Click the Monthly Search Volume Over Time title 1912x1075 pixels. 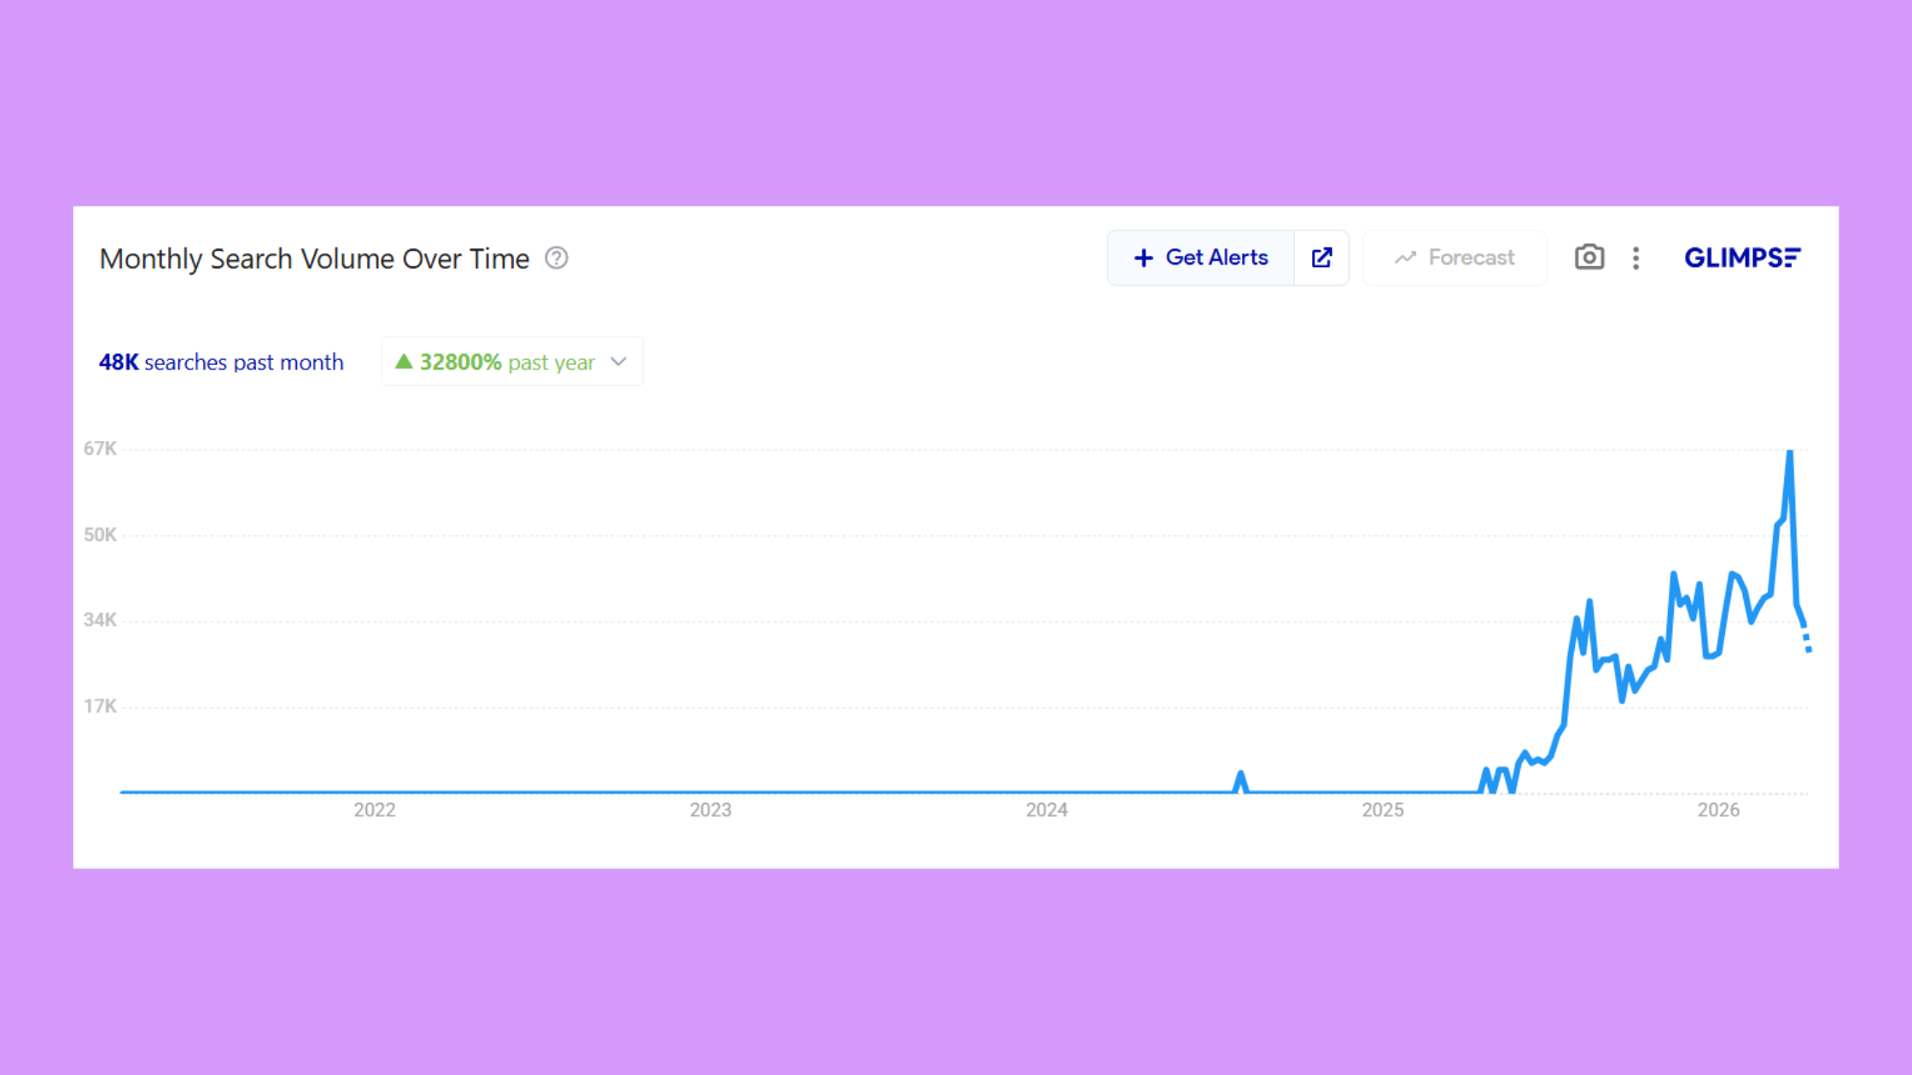click(314, 259)
